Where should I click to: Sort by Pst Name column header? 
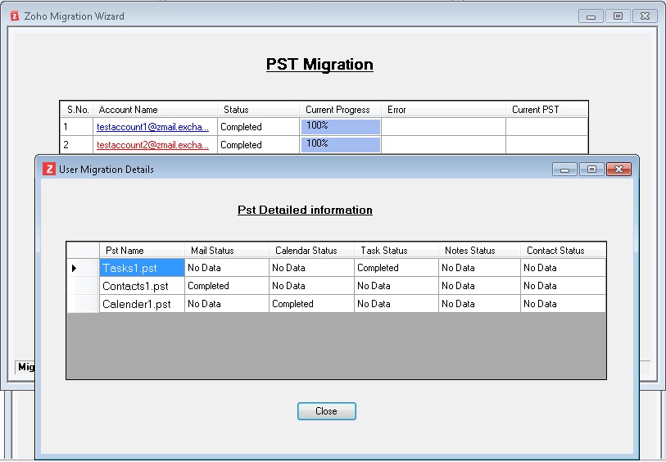click(141, 251)
